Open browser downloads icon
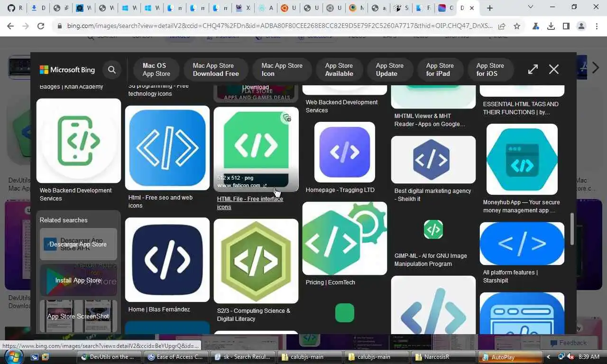 551,27
